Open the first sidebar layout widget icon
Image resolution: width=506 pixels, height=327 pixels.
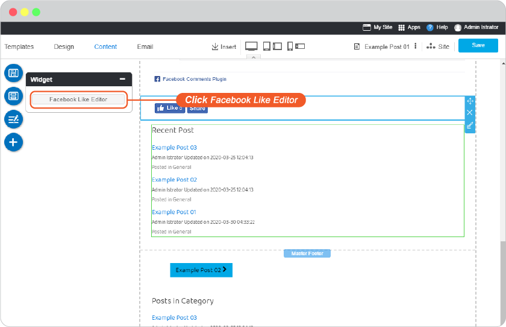pos(13,73)
